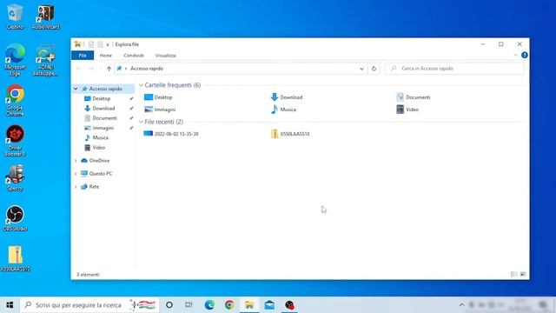Collapse the Accesso rapido tree node
Screen dimensions: 556x313
[x=76, y=89]
